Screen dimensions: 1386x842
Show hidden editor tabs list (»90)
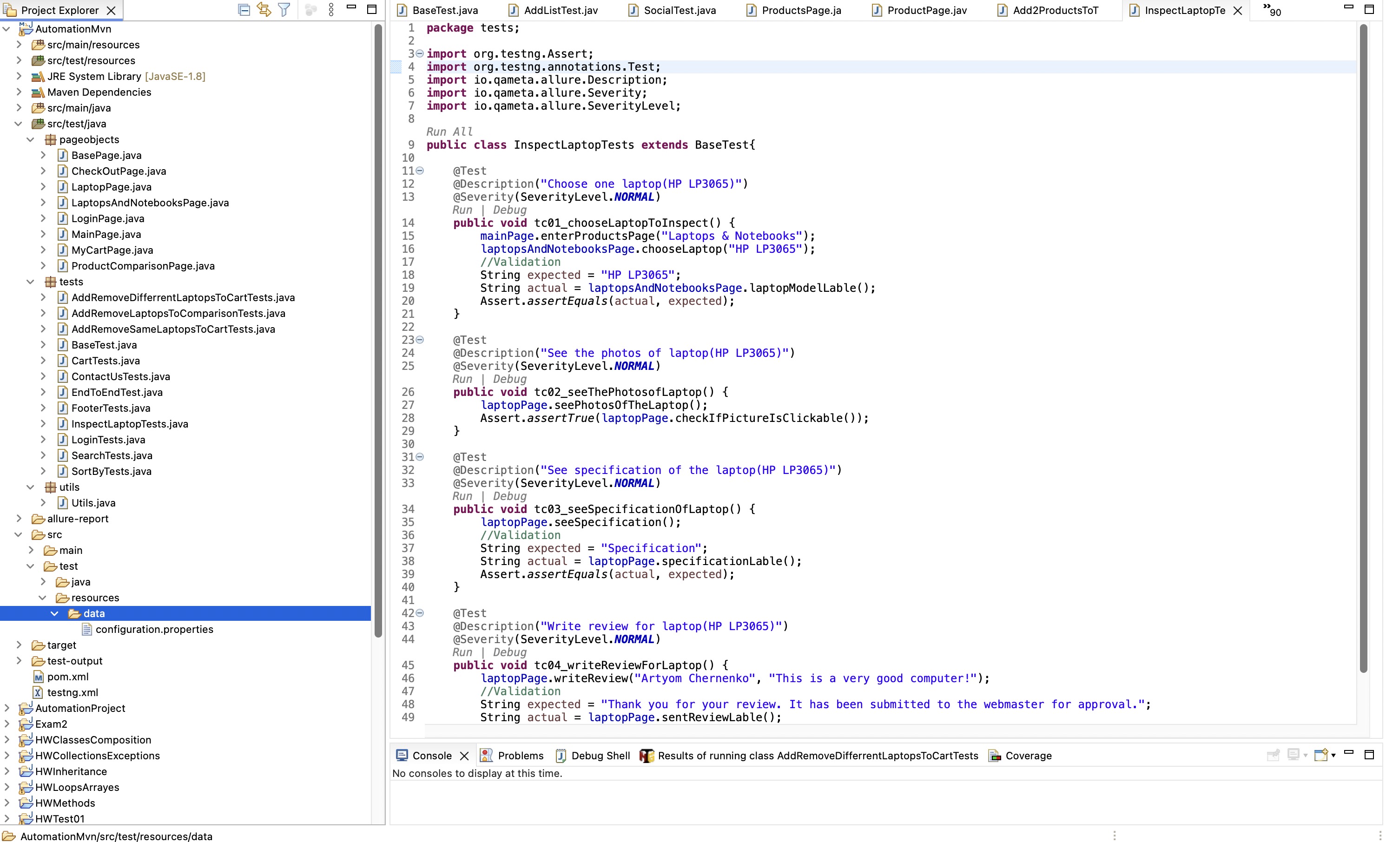pyautogui.click(x=1271, y=10)
